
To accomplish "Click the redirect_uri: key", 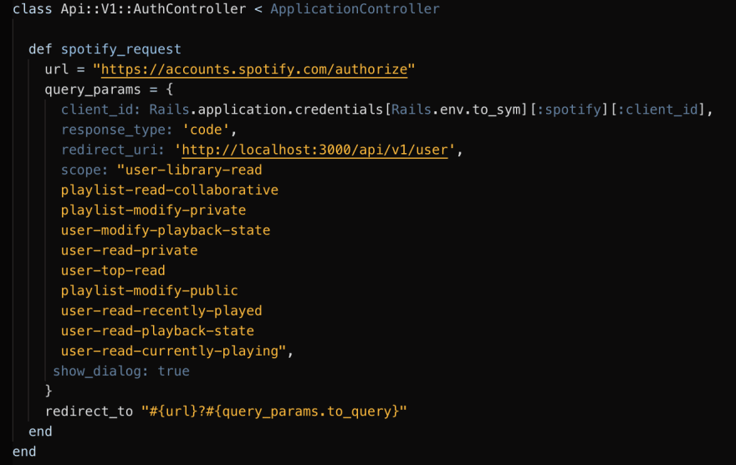I will [113, 151].
